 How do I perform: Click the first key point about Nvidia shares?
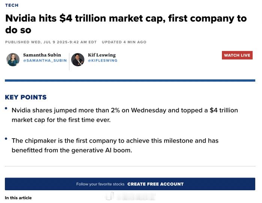125,115
